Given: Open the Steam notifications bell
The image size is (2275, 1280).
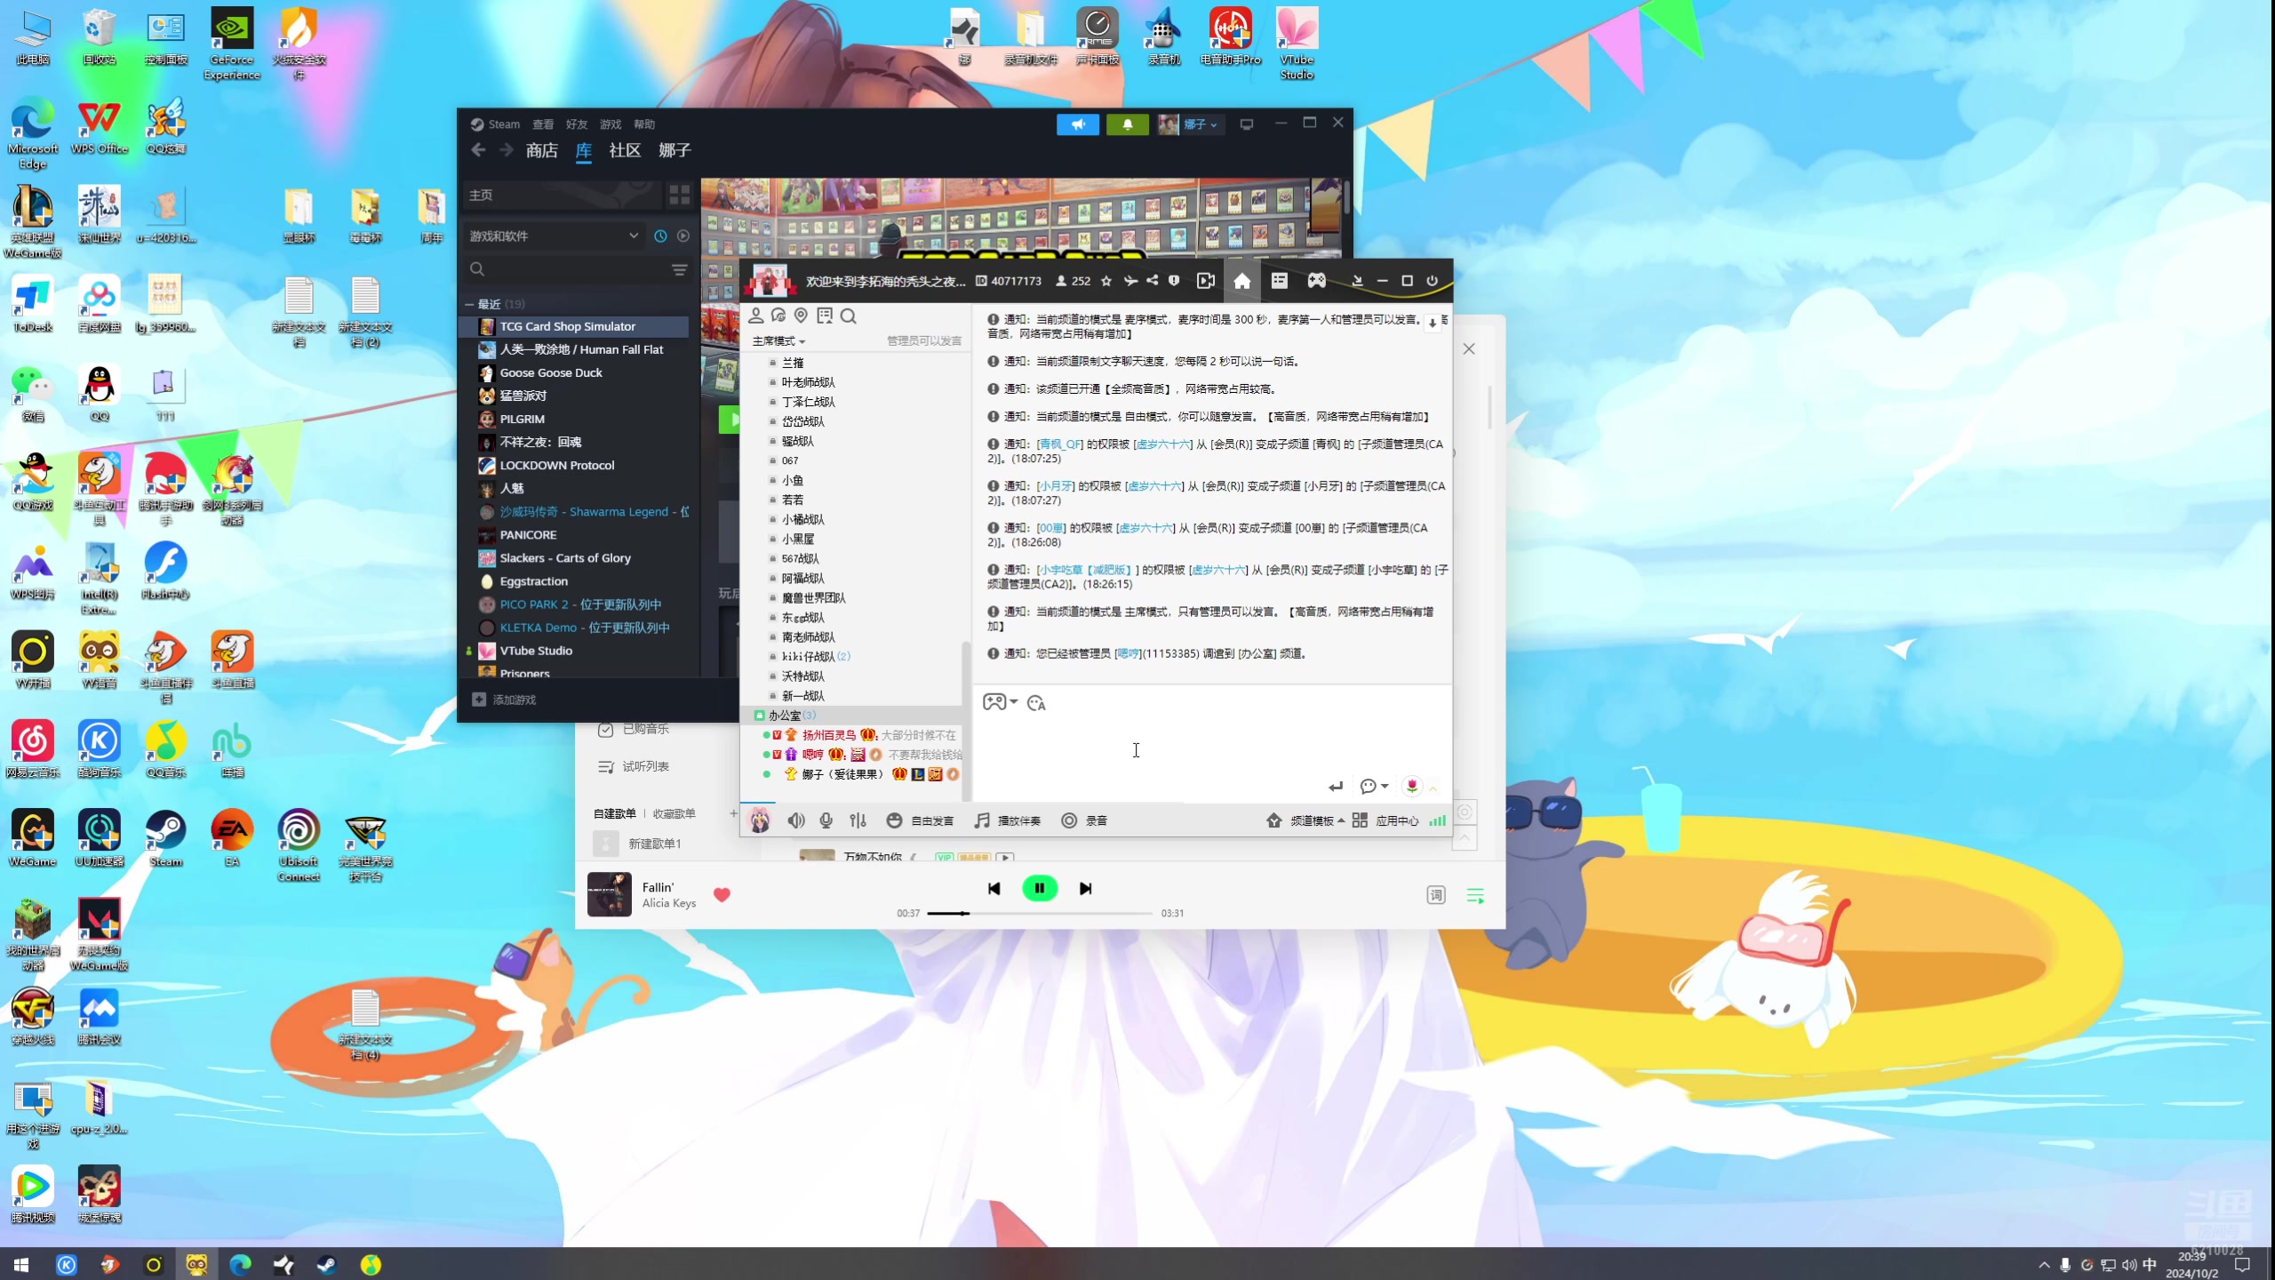Looking at the screenshot, I should [1127, 124].
